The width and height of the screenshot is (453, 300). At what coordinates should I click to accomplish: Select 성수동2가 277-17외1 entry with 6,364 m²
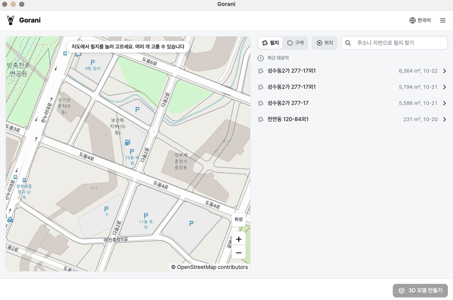click(x=353, y=71)
